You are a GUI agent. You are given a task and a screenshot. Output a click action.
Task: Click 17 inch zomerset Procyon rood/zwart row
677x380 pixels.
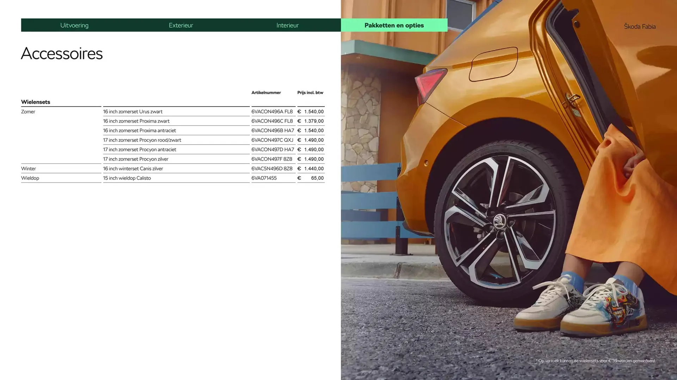pos(142,140)
